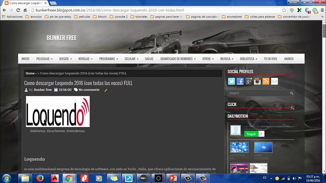Open the Windows Start button
The height and width of the screenshot is (183, 326).
6,178
